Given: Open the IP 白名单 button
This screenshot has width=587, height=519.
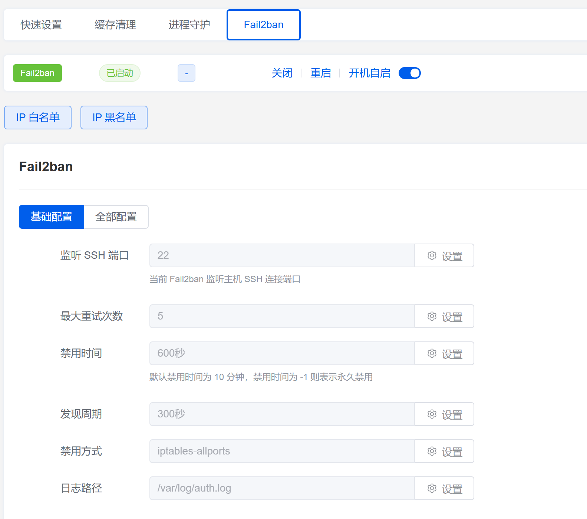Looking at the screenshot, I should pos(38,118).
